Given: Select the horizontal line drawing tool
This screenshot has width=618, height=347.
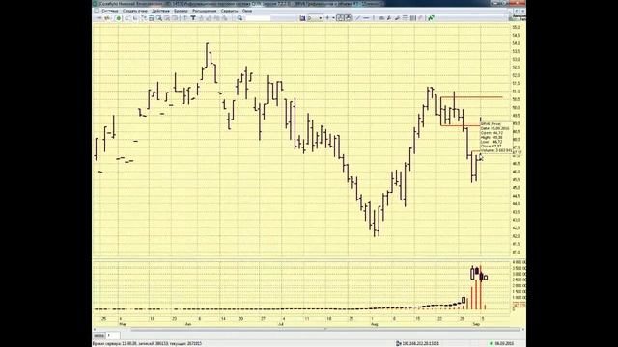Looking at the screenshot, I should tap(366, 18).
